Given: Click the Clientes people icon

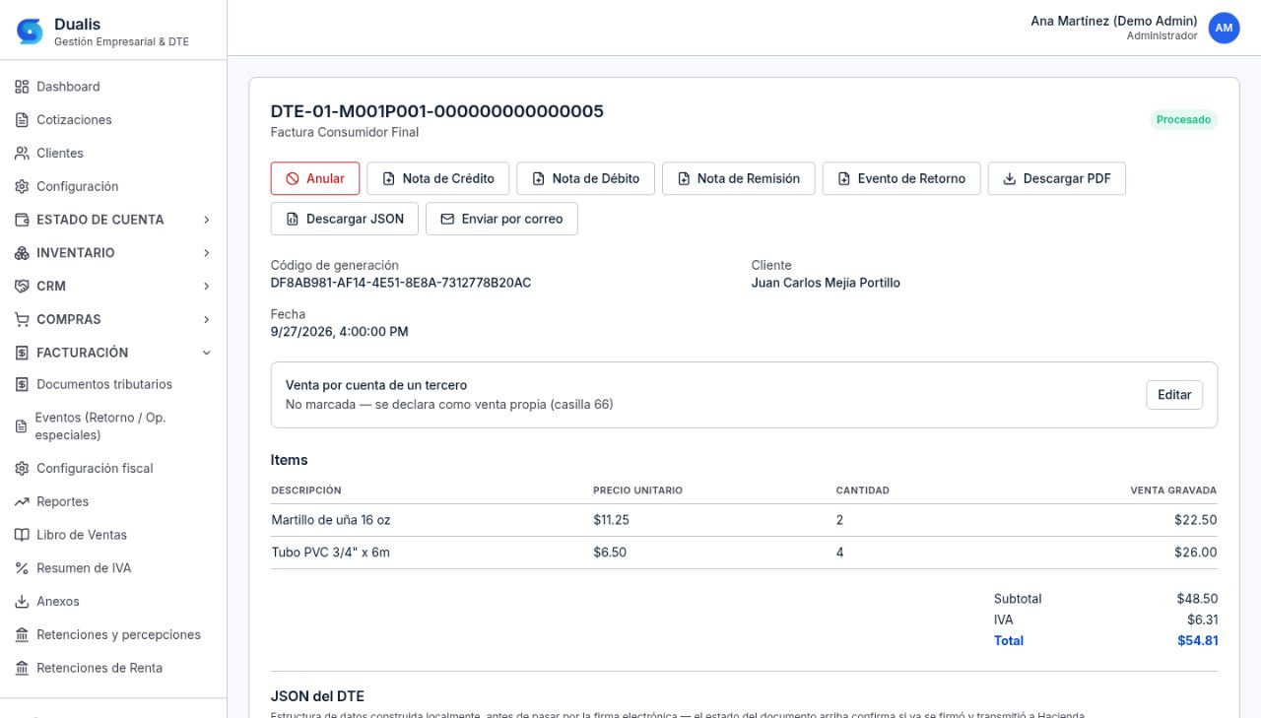Looking at the screenshot, I should (x=22, y=154).
